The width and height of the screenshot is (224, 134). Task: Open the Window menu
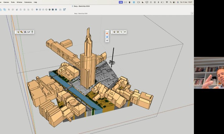click(x=19, y=2)
